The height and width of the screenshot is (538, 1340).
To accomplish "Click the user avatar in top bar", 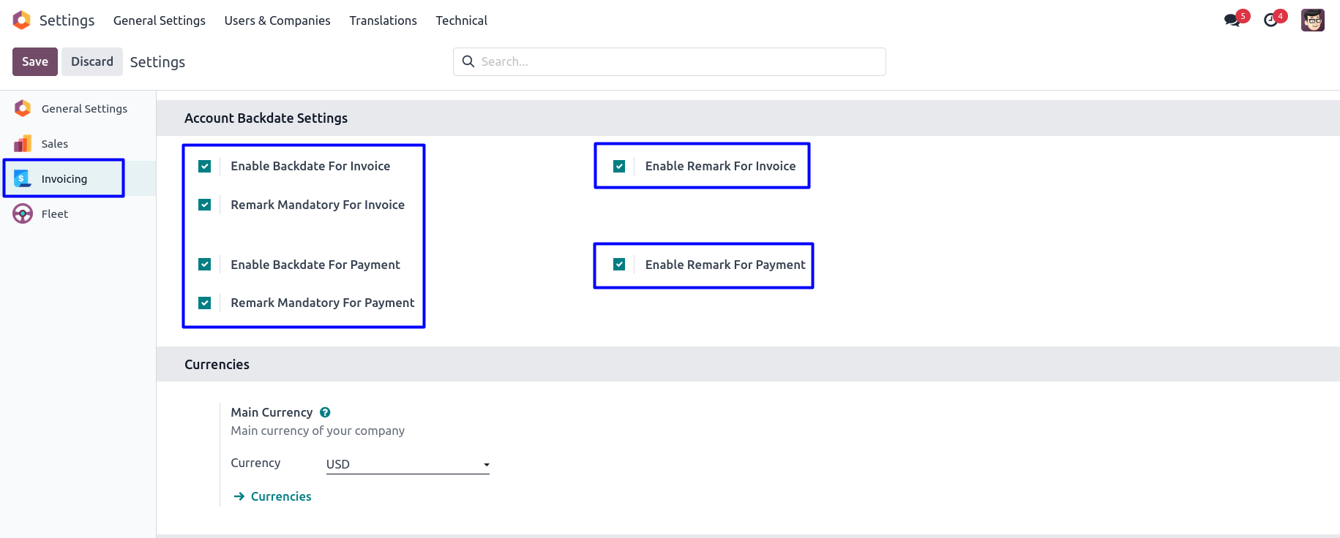I will (x=1312, y=20).
